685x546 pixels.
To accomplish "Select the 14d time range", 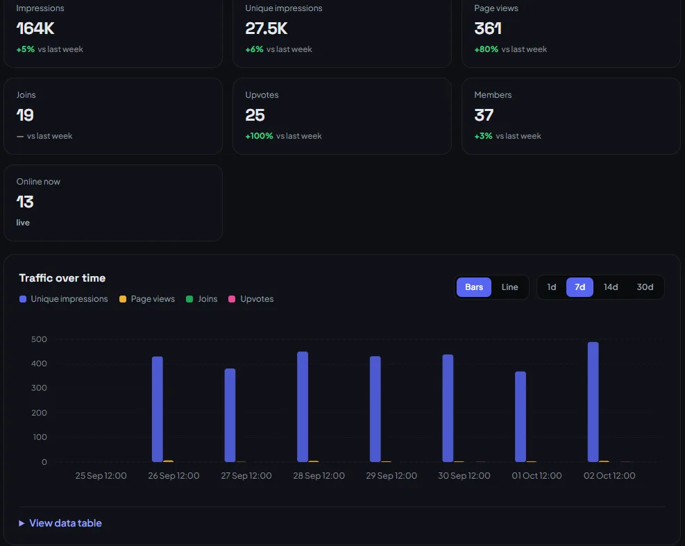I will (x=610, y=287).
